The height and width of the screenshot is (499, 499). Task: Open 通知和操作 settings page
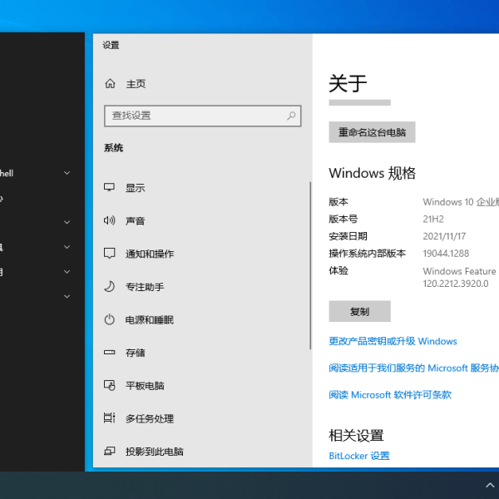click(x=150, y=254)
